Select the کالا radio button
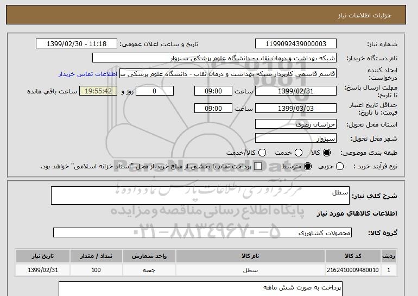This screenshot has width=418, height=296. click(327, 153)
